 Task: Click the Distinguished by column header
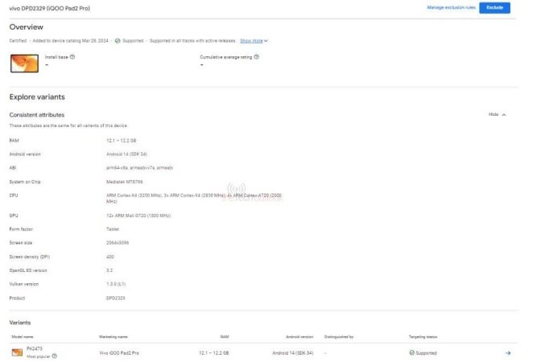point(339,337)
